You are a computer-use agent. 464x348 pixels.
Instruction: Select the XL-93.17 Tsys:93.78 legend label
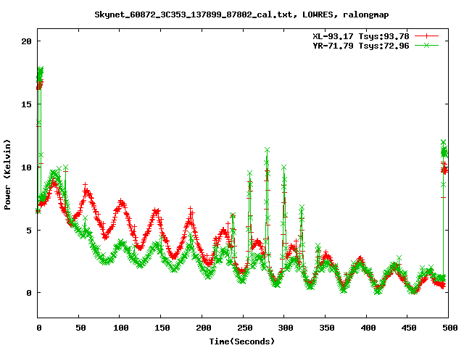pyautogui.click(x=361, y=36)
